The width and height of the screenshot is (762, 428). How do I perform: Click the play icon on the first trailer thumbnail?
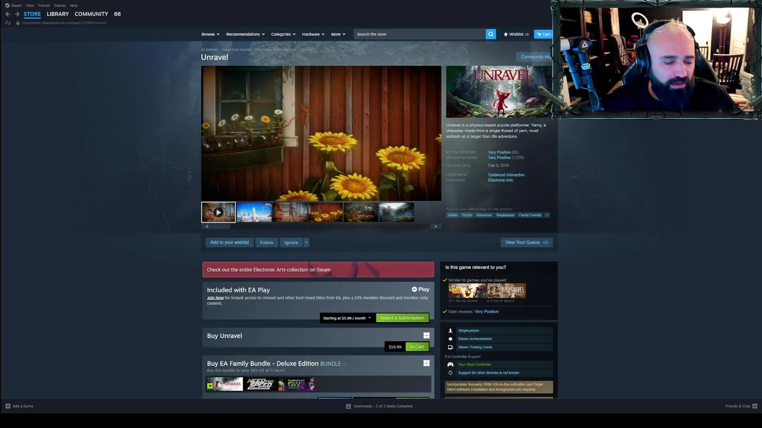[218, 212]
